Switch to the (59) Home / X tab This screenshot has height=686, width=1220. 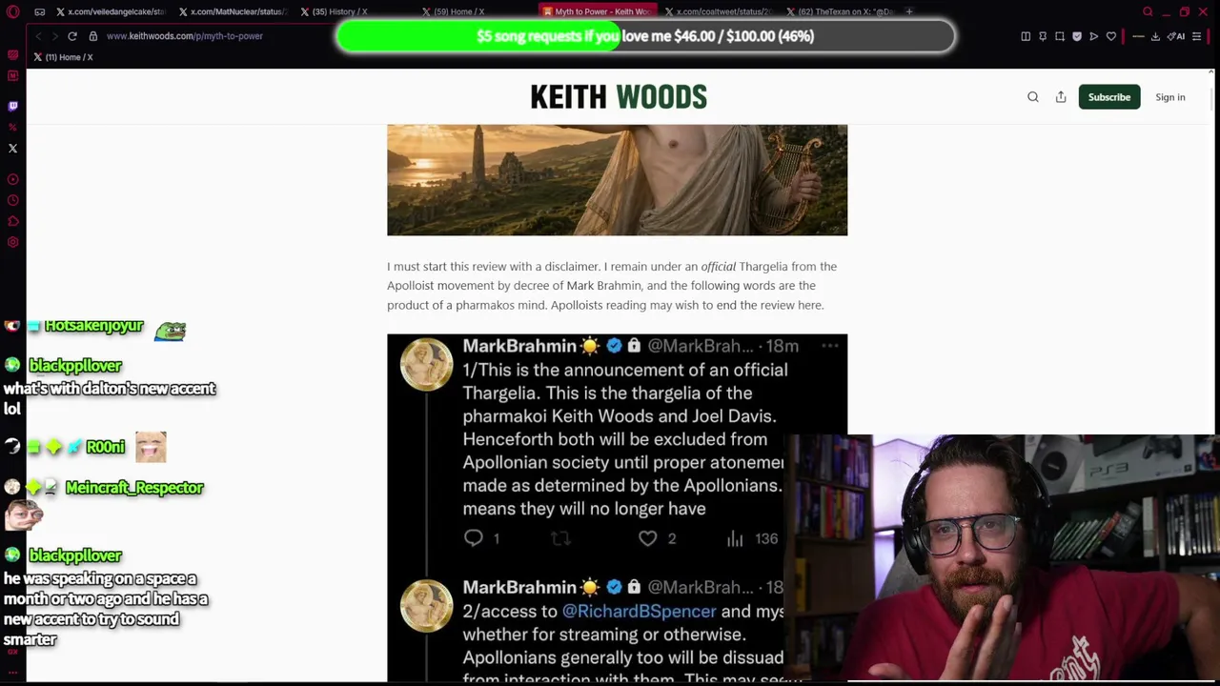coord(475,11)
